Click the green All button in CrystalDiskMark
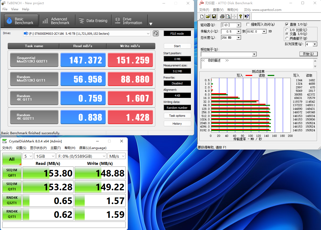The height and width of the screenshot is (230, 321). 12,159
